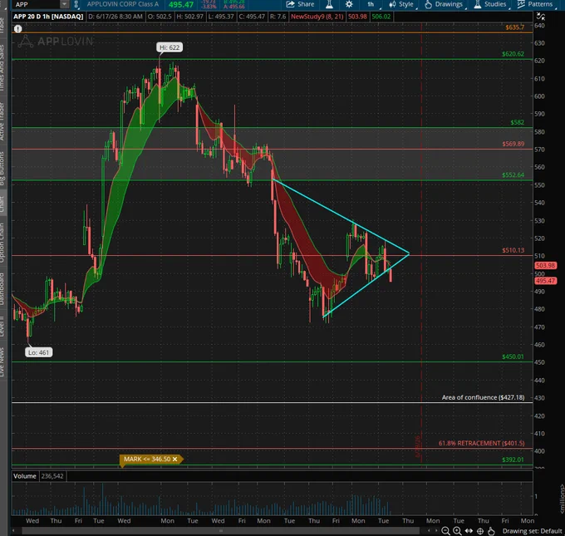Click the horizontal expand arrows icon

coord(469,530)
